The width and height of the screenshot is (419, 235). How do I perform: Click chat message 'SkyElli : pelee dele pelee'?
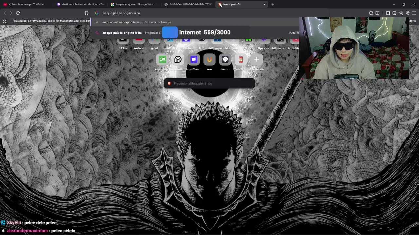coord(28,223)
